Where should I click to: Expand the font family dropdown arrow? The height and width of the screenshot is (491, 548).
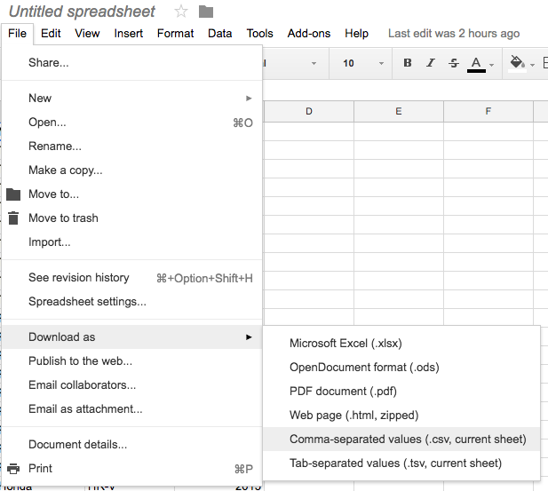coord(314,63)
